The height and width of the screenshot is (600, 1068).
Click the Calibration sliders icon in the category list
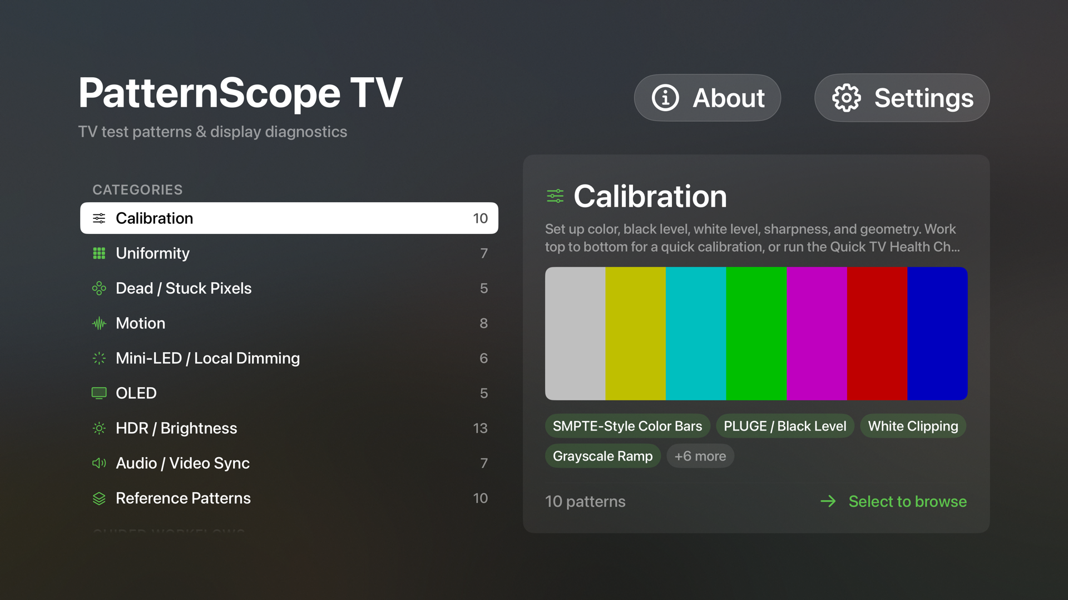click(x=99, y=218)
